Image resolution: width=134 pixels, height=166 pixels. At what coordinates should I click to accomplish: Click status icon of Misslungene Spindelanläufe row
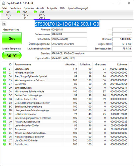point(5,91)
